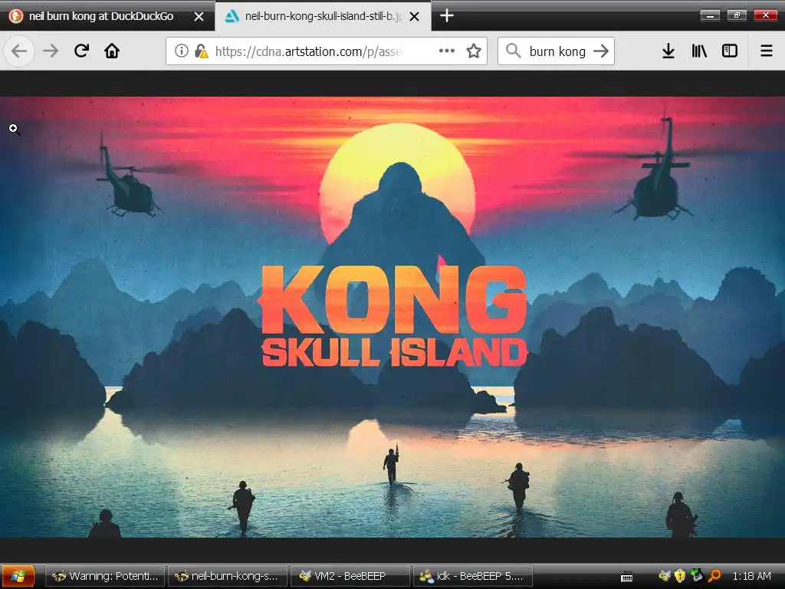Open the Downloads panel
The image size is (785, 589).
click(x=668, y=51)
